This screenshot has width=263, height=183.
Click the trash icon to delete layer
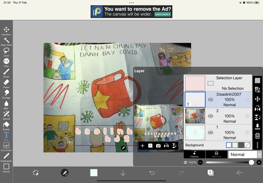[257, 136]
